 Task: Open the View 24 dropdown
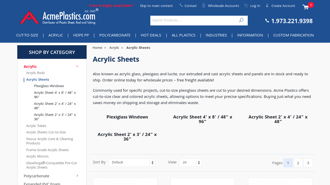[191, 162]
